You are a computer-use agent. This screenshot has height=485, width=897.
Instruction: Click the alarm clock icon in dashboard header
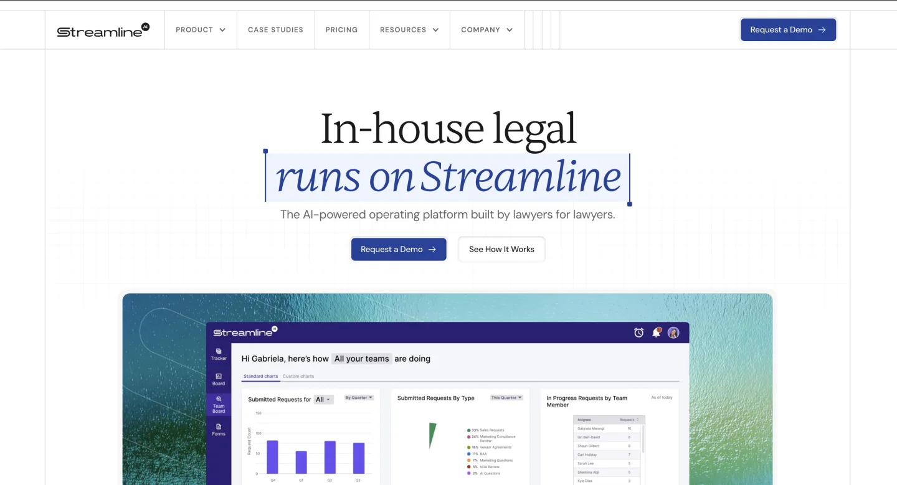(638, 333)
